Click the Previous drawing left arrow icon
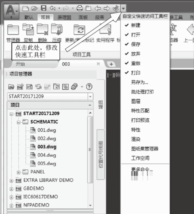Image resolution: width=194 pixels, height=214 pixels. tap(98, 9)
